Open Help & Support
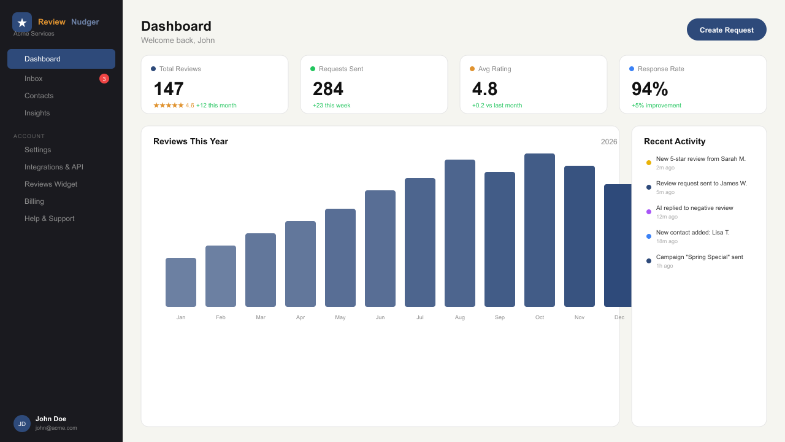The width and height of the screenshot is (785, 442). 49,219
